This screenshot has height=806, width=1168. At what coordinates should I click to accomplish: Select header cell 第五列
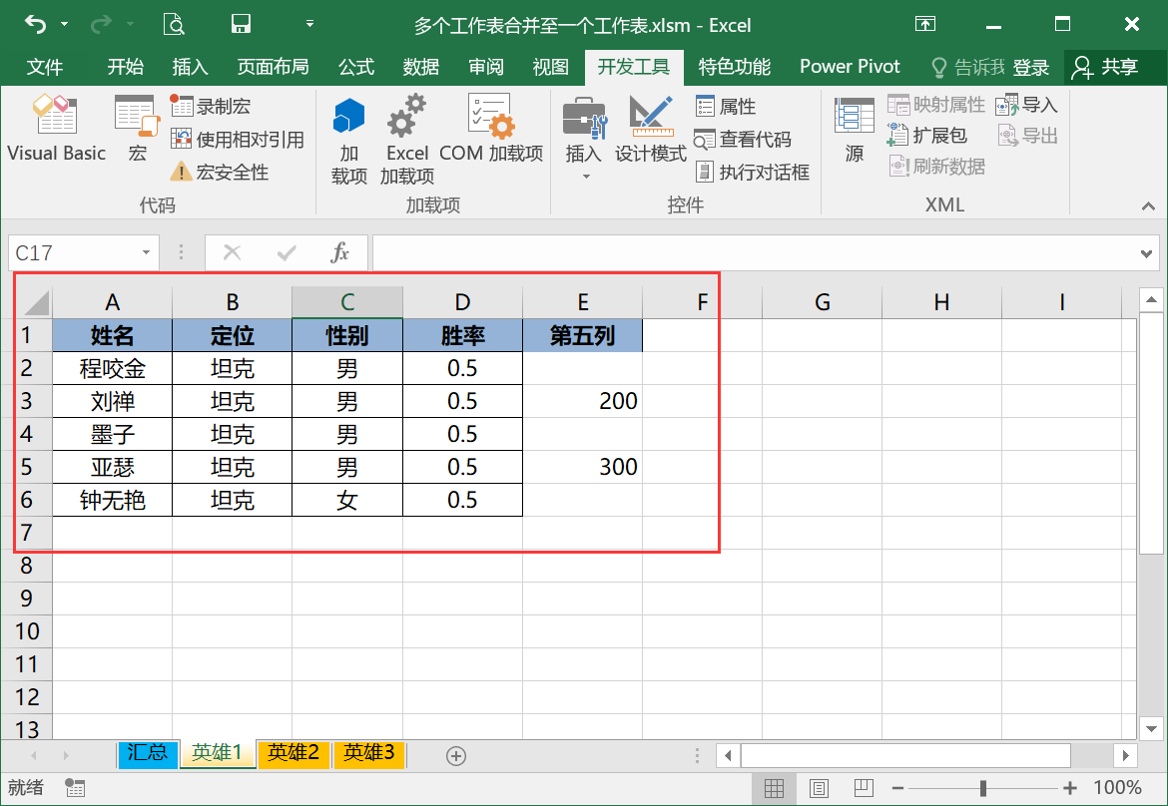click(583, 335)
